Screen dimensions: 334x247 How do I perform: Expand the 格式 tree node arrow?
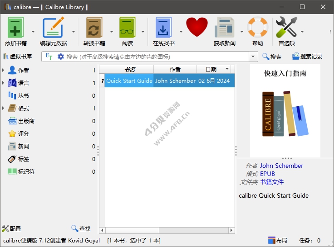[x=3, y=108]
